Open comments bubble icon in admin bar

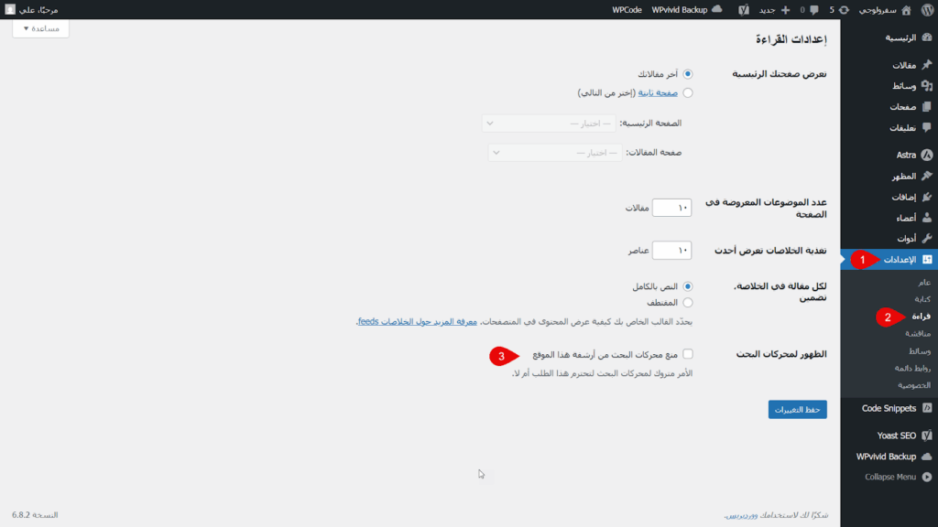click(x=814, y=9)
